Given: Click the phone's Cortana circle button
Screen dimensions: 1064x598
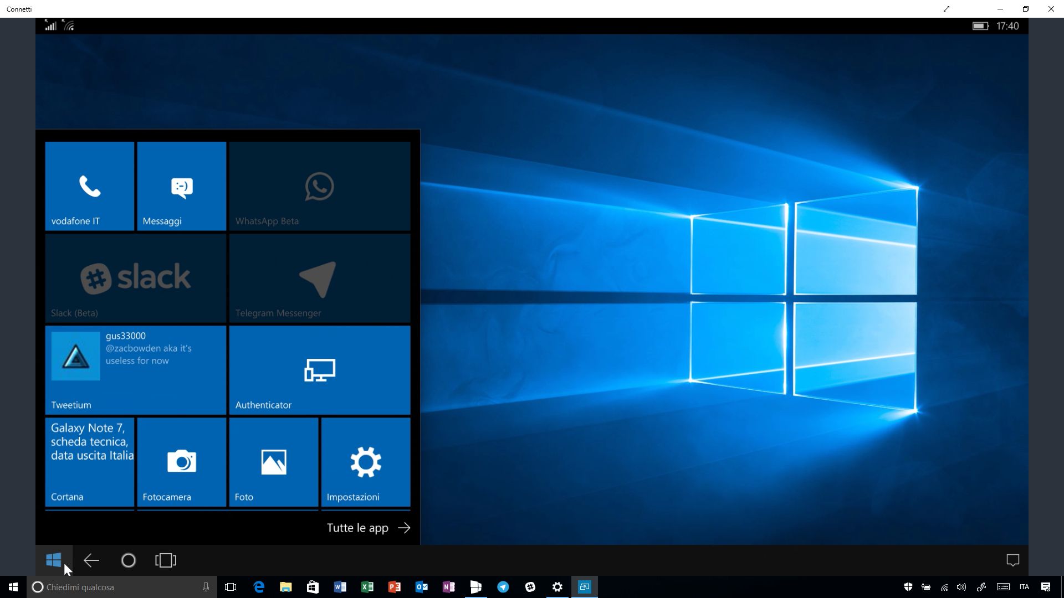Looking at the screenshot, I should pyautogui.click(x=128, y=560).
